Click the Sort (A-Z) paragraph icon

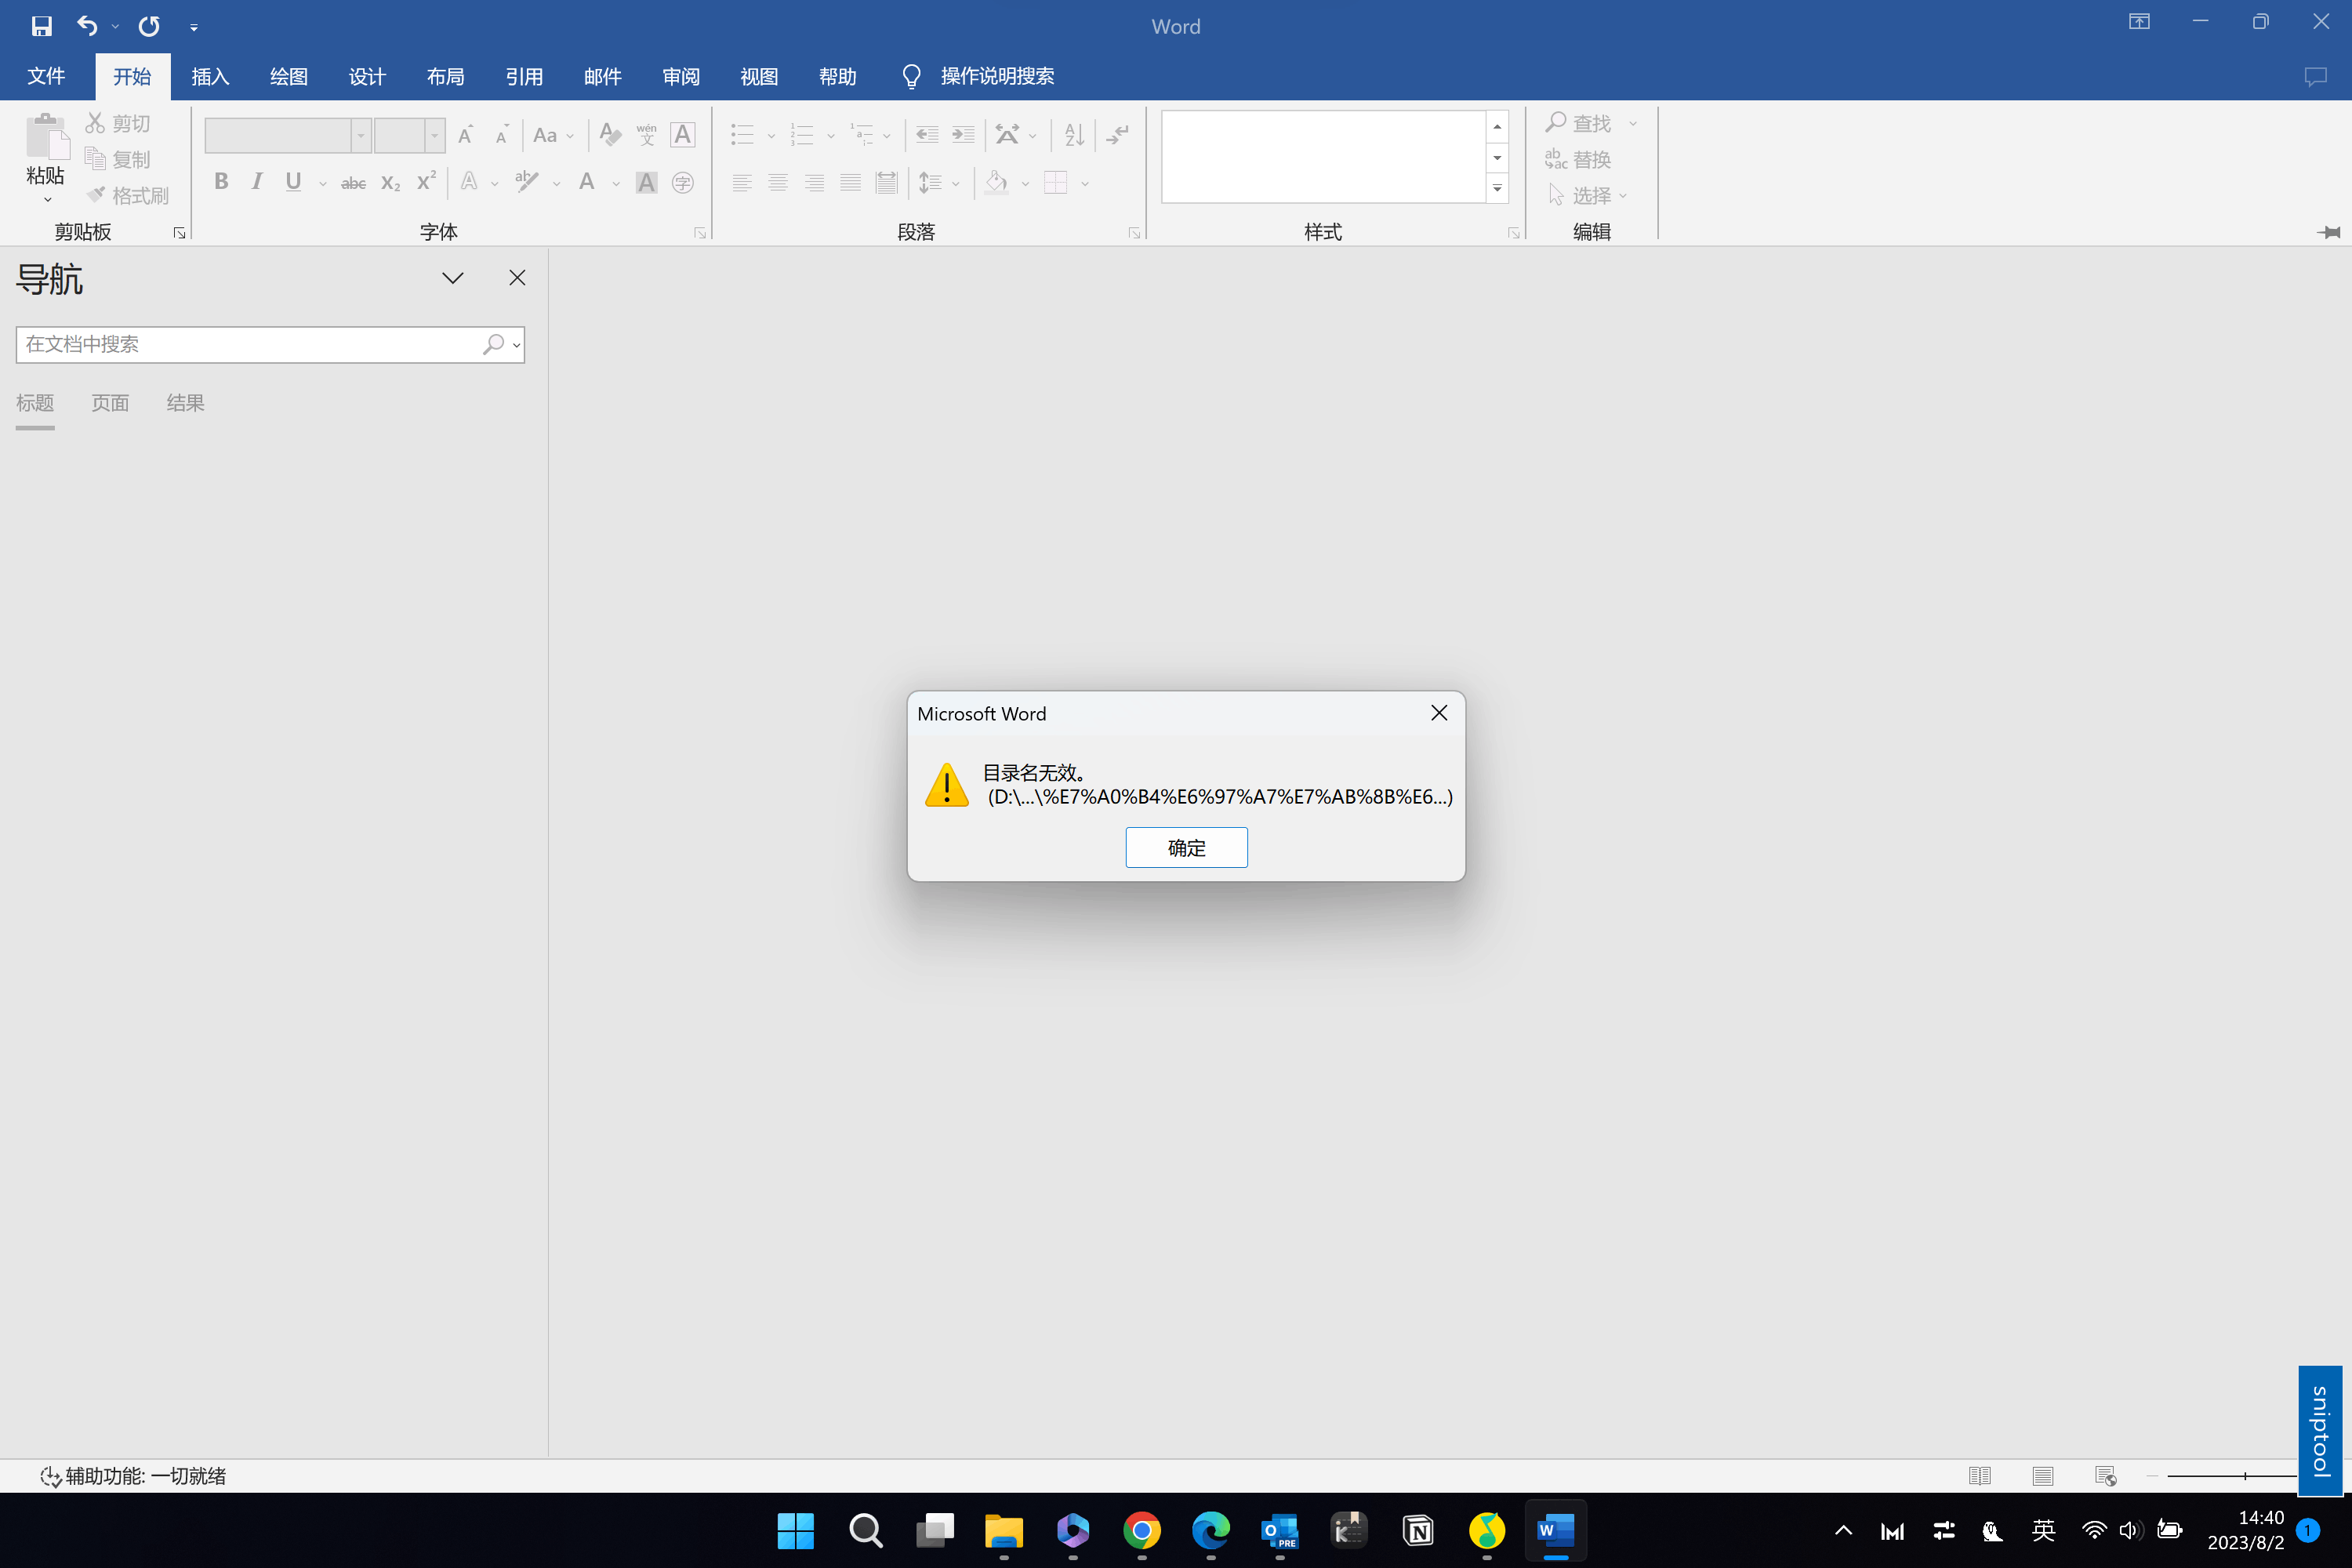1074,135
